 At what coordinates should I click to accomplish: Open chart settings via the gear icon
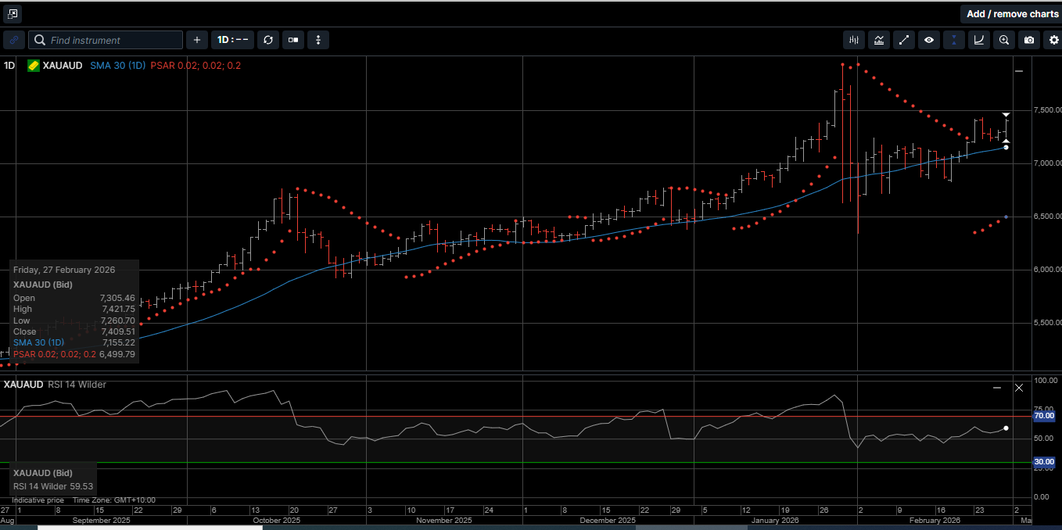coord(1053,40)
